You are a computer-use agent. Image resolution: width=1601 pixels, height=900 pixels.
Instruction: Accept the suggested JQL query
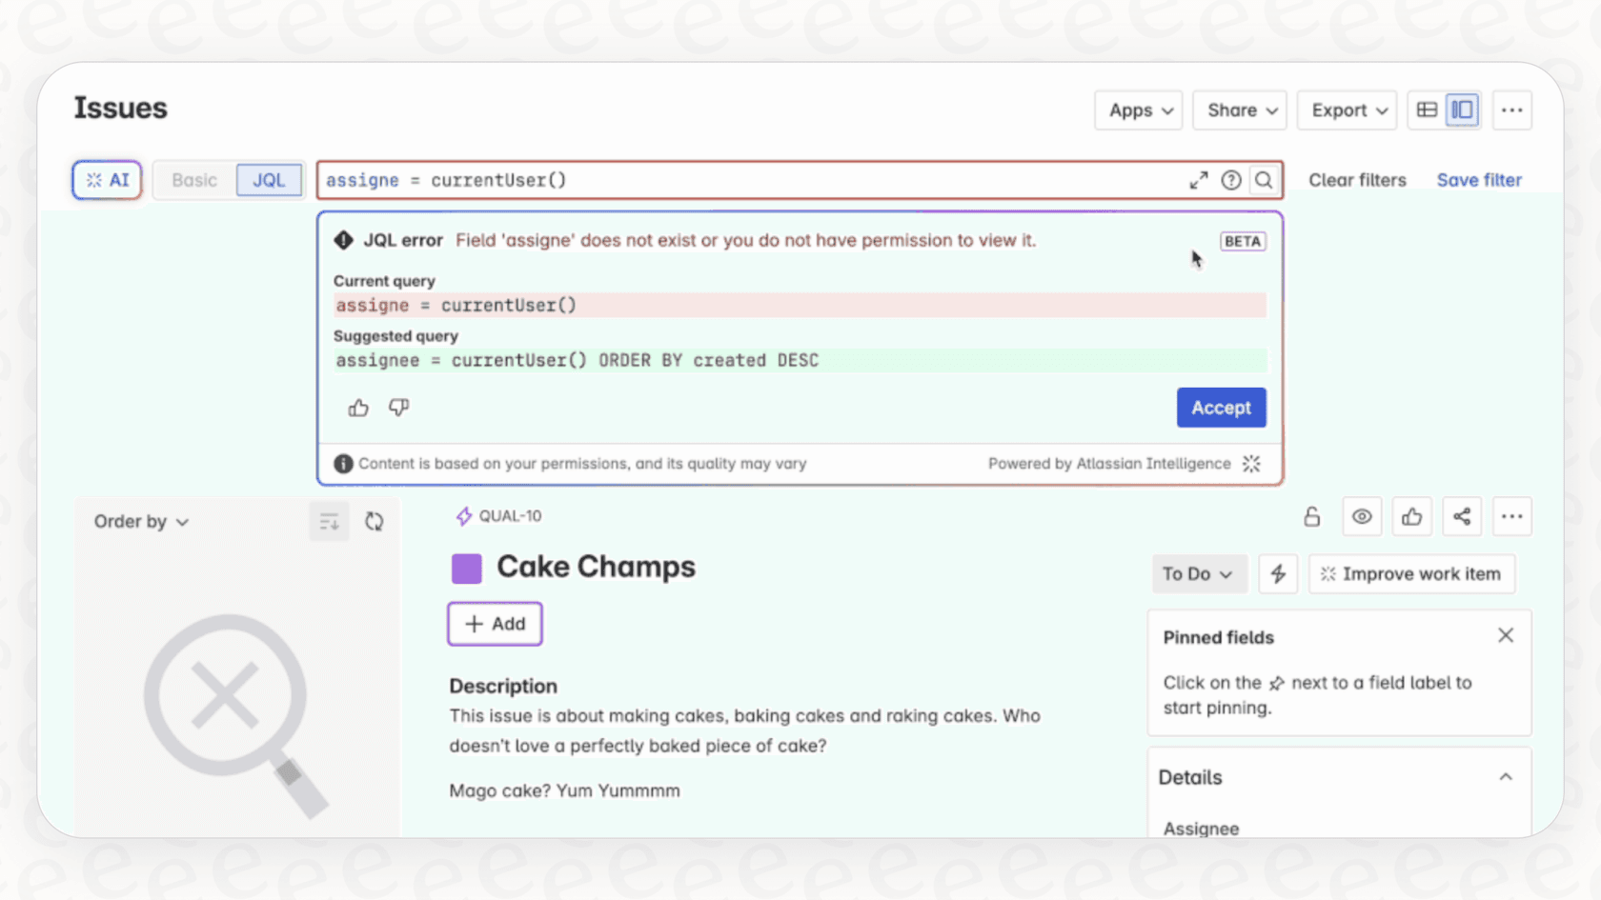tap(1221, 407)
